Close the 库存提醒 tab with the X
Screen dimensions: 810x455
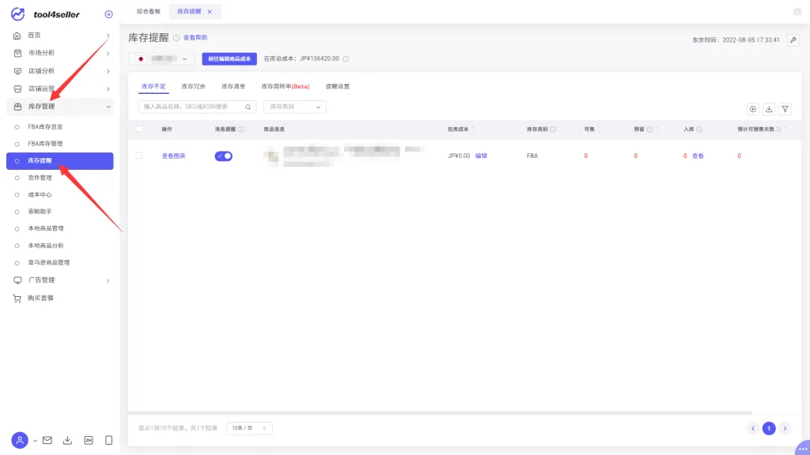click(210, 12)
